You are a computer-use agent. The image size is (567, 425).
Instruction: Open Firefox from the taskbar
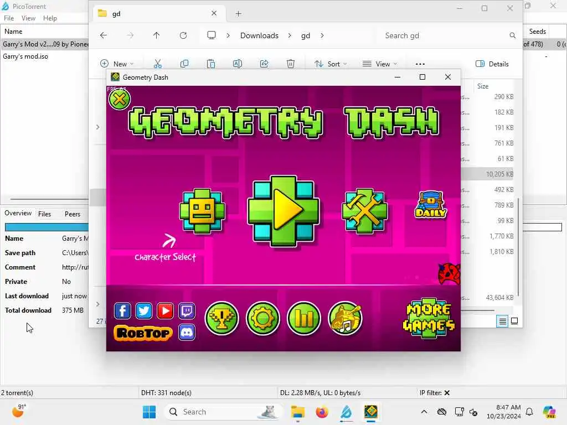pos(322,412)
